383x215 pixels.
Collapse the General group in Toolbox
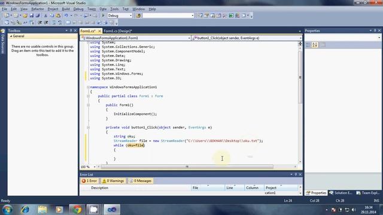tap(11, 36)
